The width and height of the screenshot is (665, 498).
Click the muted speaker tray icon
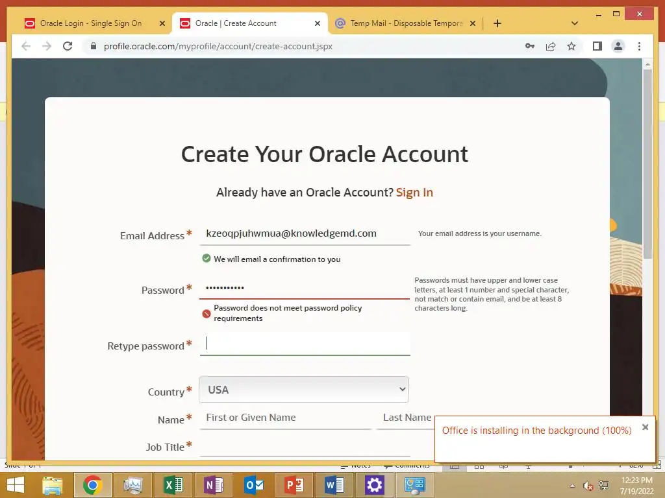coord(588,486)
